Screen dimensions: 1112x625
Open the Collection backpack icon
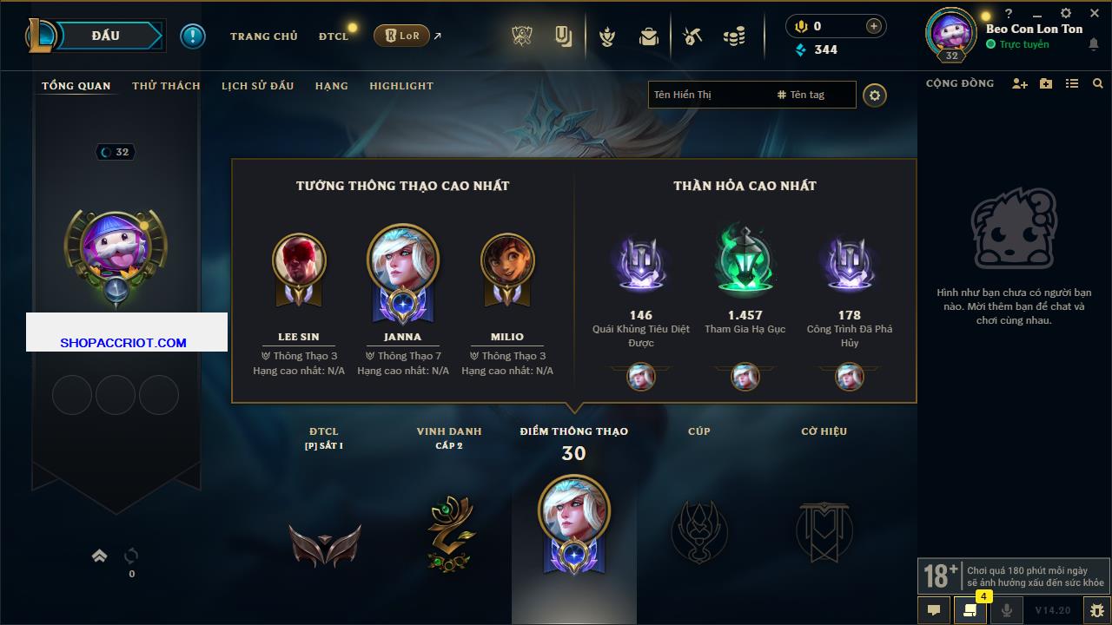point(648,36)
